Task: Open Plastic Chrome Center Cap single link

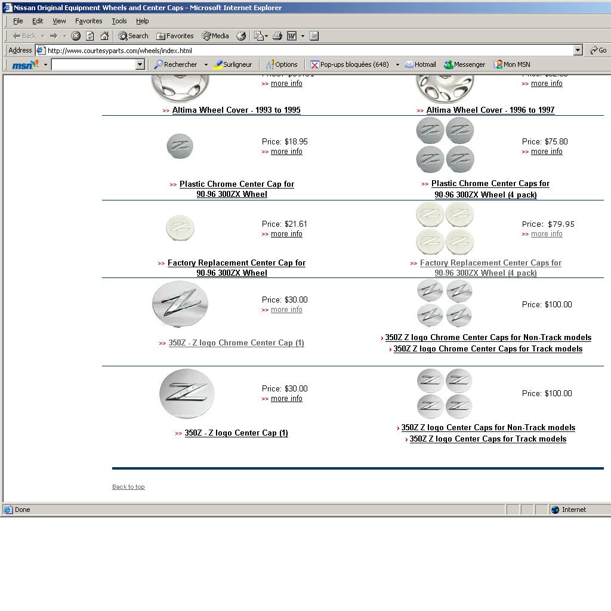Action: click(x=236, y=189)
